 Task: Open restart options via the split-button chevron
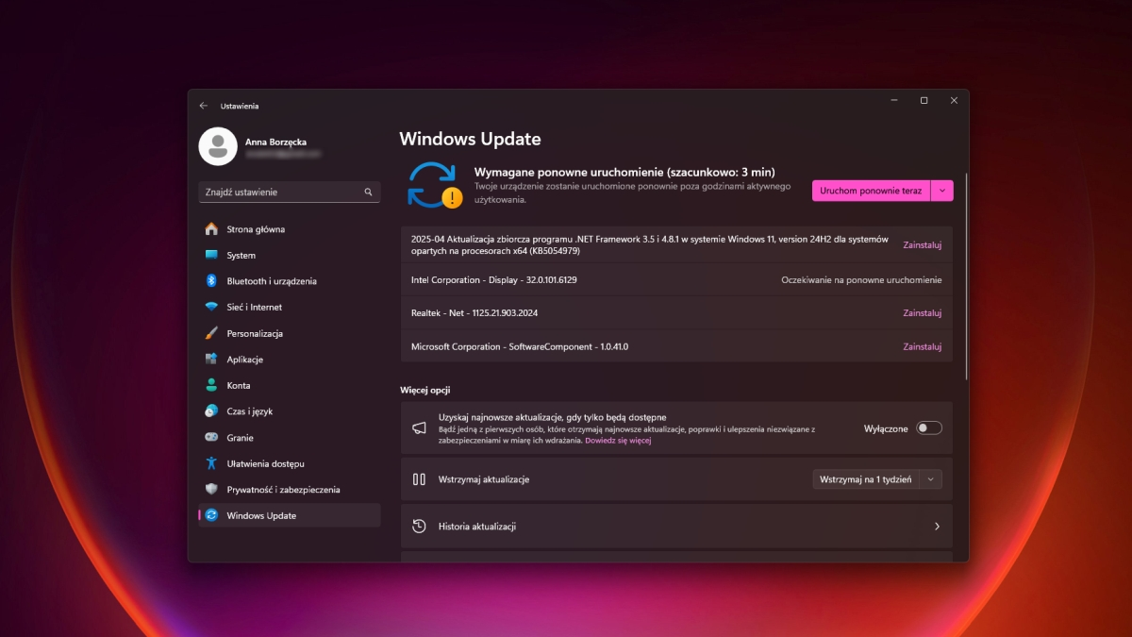(941, 190)
